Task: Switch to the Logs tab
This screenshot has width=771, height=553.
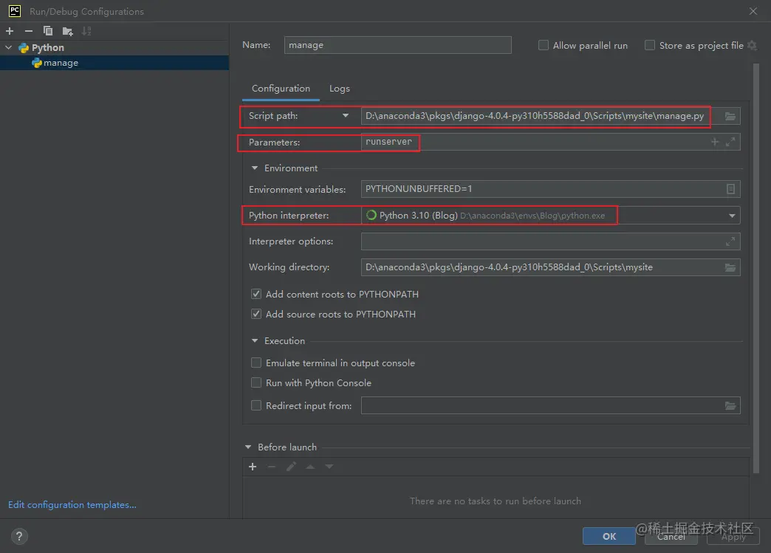Action: tap(340, 89)
